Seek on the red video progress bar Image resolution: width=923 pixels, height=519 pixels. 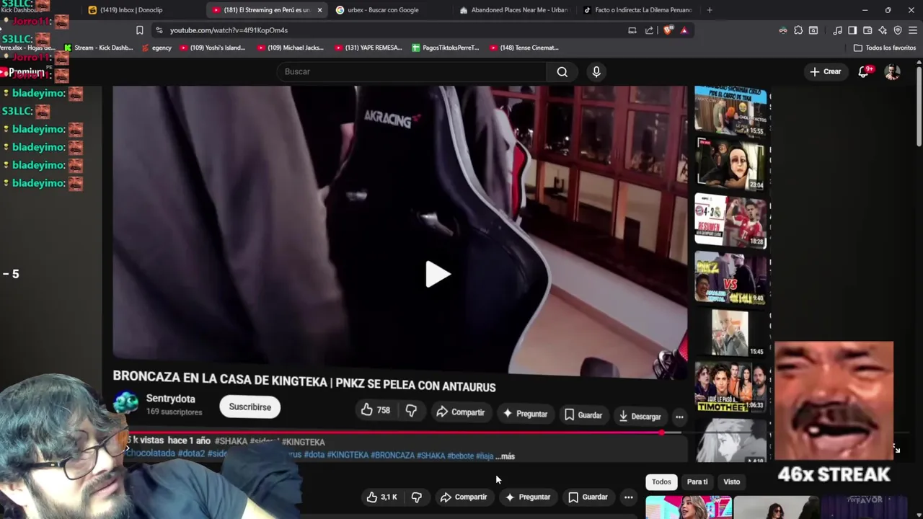[395, 432]
